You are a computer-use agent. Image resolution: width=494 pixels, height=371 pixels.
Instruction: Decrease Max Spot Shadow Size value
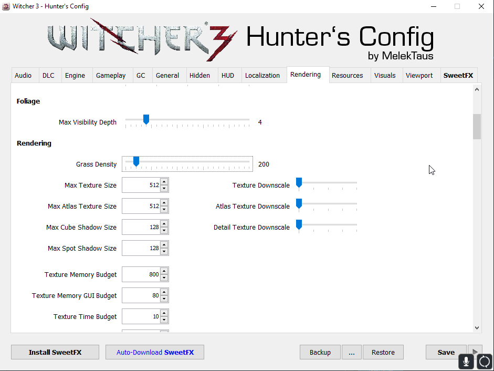coord(164,252)
